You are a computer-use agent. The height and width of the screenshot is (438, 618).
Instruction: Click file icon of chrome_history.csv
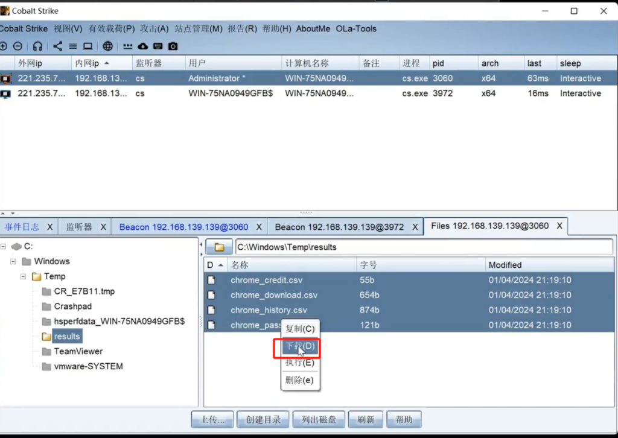[212, 310]
